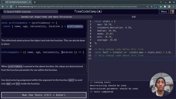This screenshot has height=99, width=176.
Task: Click inline 'profileData' in the description
Action: (15, 67)
